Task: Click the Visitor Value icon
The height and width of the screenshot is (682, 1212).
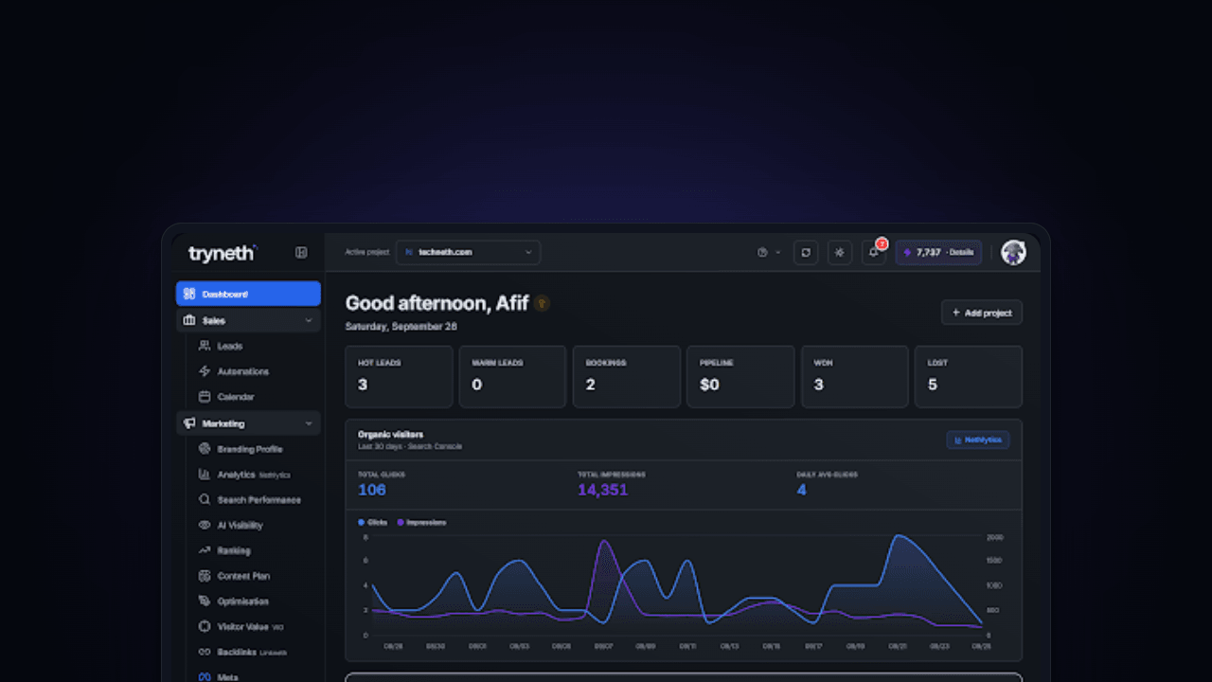Action: pos(205,626)
